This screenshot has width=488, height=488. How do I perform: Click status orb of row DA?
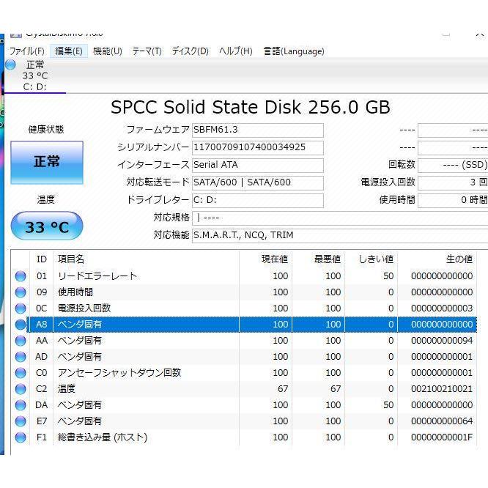point(21,405)
